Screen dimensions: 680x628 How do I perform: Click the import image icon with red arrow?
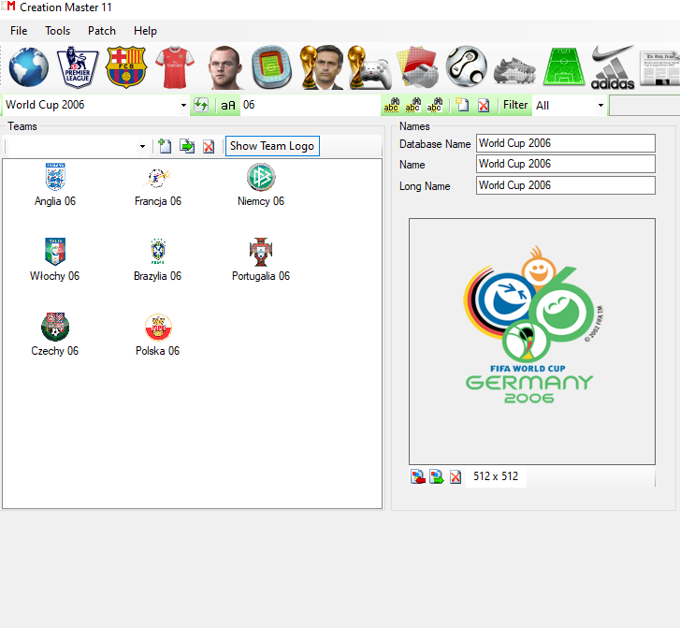(x=417, y=476)
